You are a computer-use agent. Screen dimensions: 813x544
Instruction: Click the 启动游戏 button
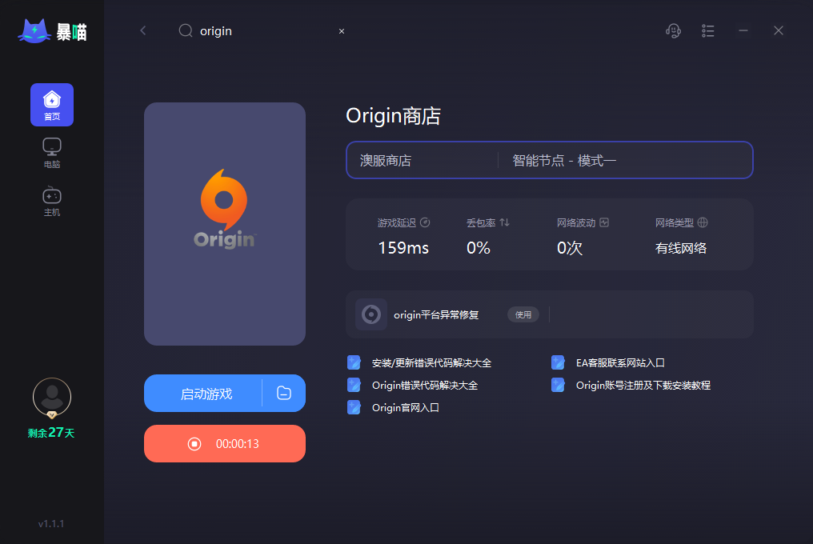coord(206,394)
